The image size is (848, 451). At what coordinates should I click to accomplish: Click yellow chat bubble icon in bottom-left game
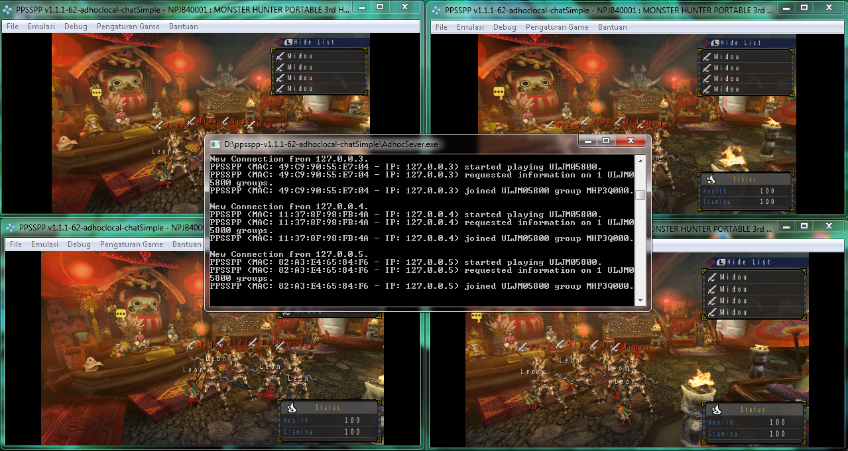121,314
